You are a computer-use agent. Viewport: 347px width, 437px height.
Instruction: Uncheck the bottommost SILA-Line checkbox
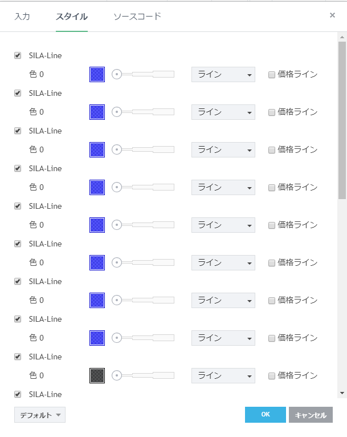tap(18, 394)
